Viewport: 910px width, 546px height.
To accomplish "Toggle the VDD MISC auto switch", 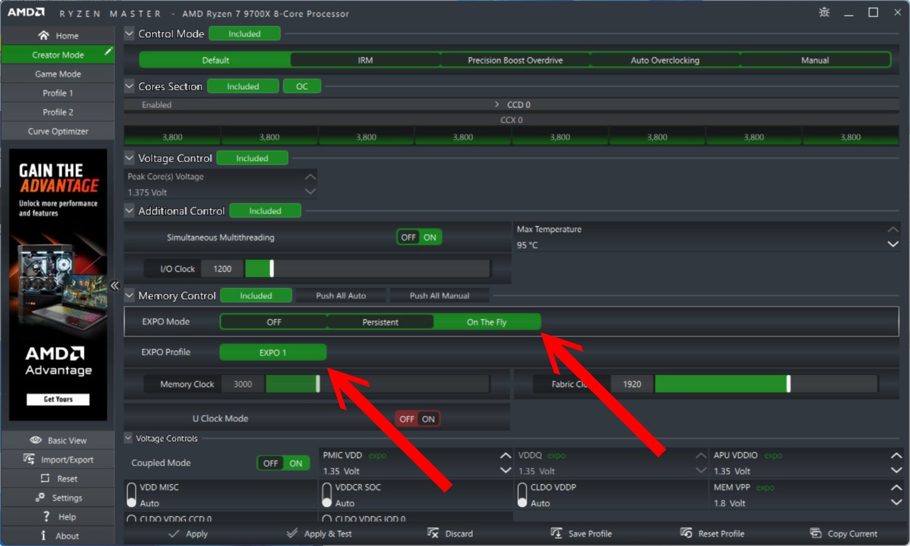I will coord(131,495).
